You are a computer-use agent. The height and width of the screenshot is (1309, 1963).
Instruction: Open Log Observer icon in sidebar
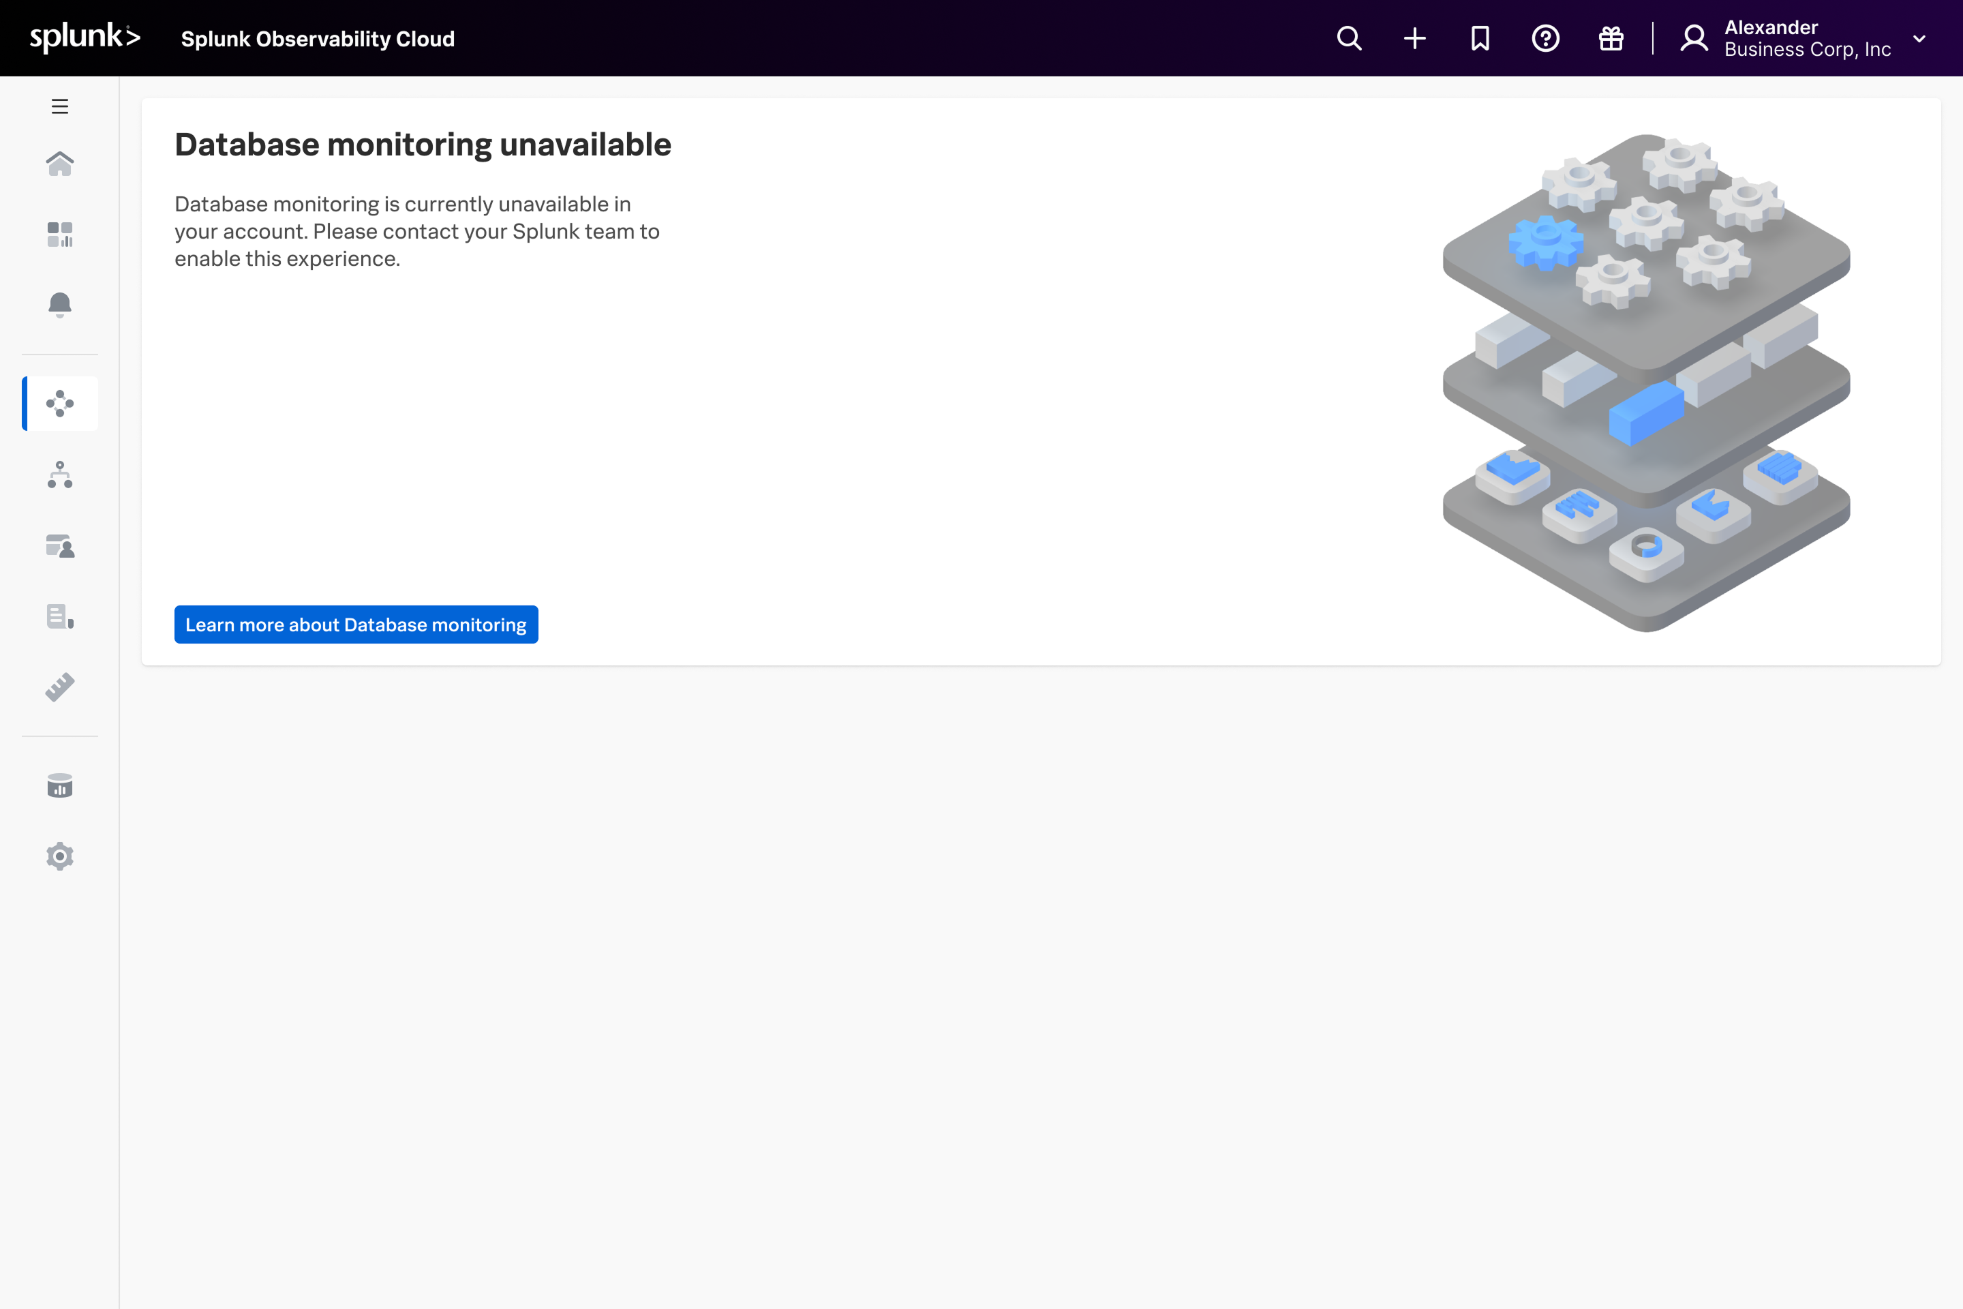click(x=59, y=617)
